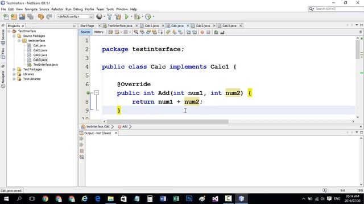The width and height of the screenshot is (364, 204).
Task: Open the Navigator side panel
Action: click(x=3, y=79)
